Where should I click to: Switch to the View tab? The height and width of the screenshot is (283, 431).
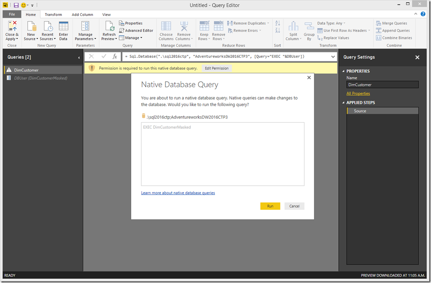pyautogui.click(x=106, y=15)
